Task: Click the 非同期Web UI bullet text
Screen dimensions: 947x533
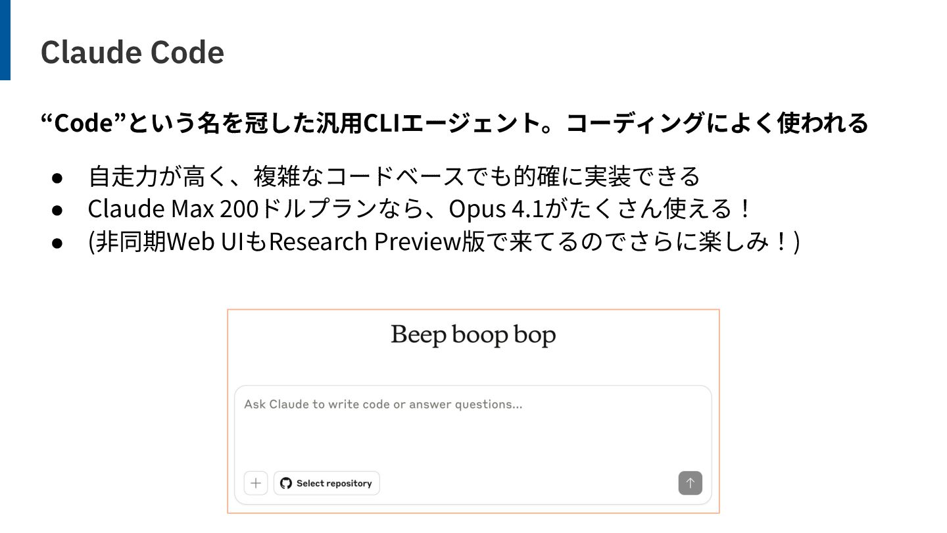Action: pos(444,242)
